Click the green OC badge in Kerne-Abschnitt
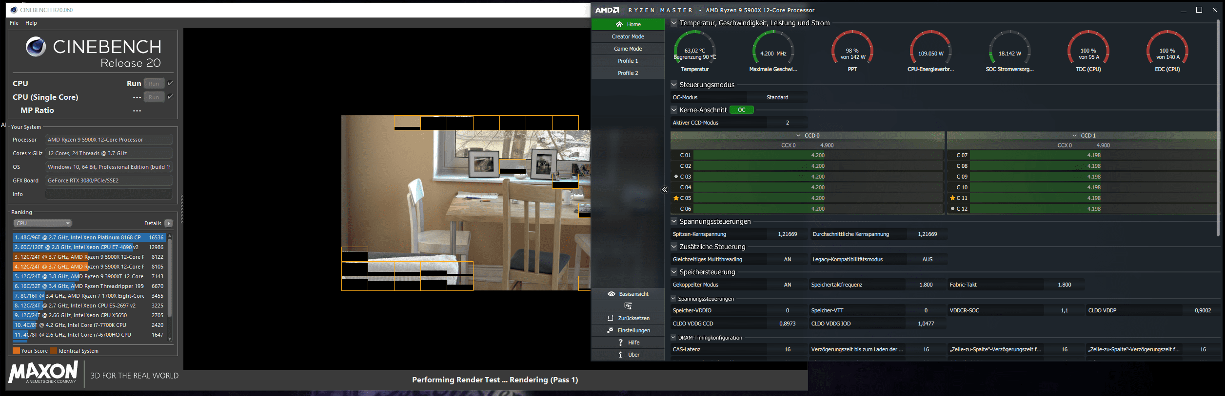The image size is (1225, 396). (742, 110)
